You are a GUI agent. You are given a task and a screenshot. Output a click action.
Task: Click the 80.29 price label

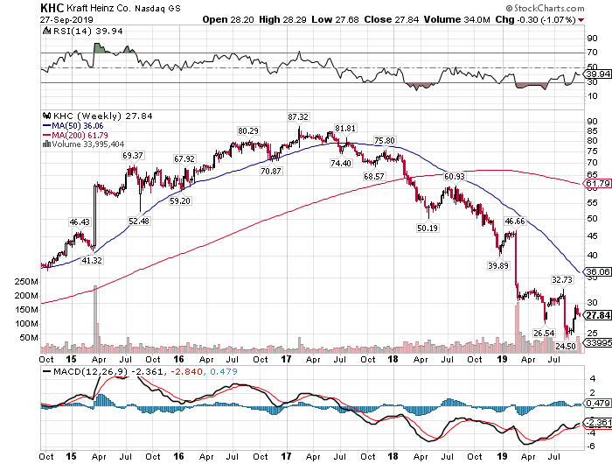click(248, 131)
